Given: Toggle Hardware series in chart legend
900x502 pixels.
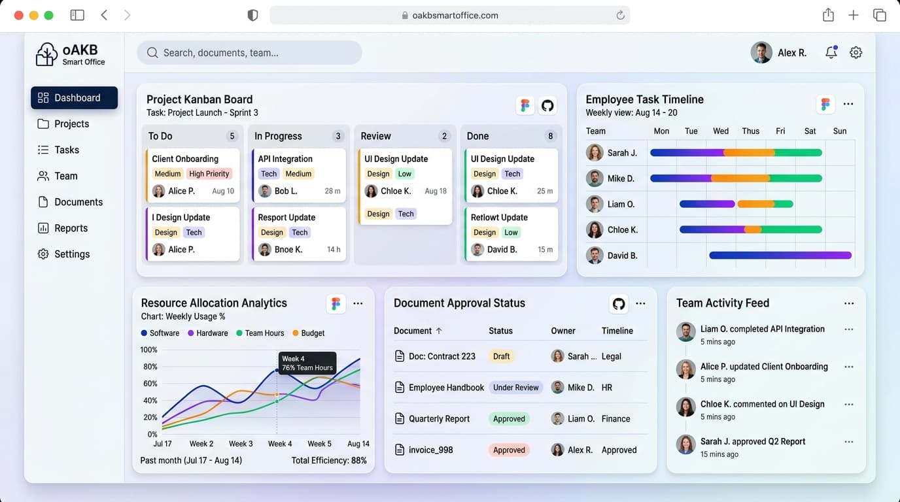Looking at the screenshot, I should [x=208, y=333].
